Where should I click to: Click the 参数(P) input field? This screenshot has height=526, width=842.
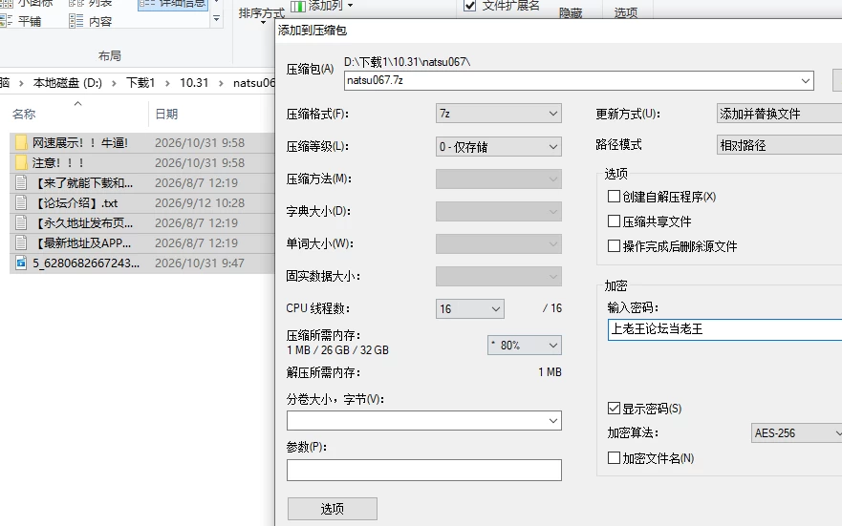(424, 470)
